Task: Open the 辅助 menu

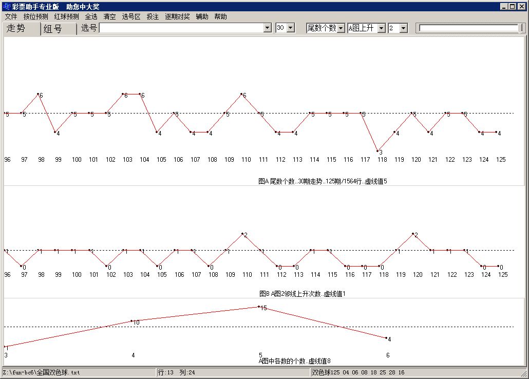Action: pos(202,16)
